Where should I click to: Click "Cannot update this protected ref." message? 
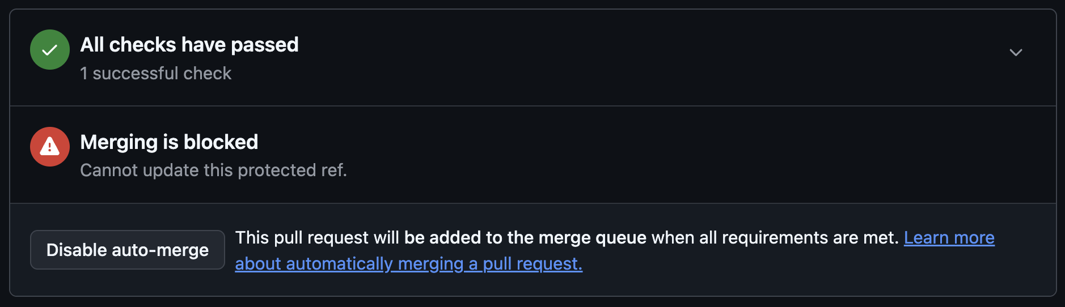[x=213, y=170]
